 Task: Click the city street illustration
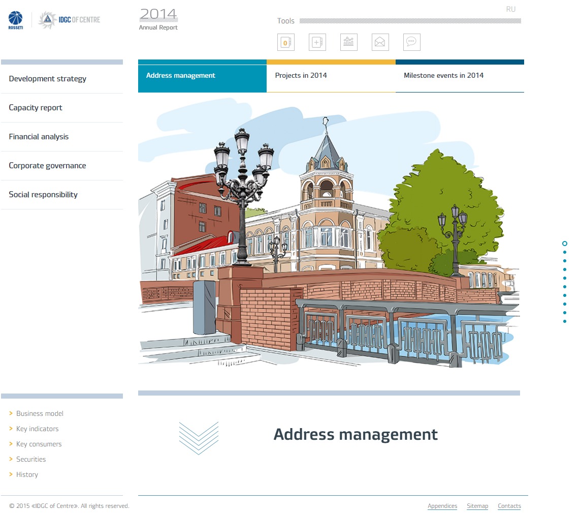click(329, 234)
